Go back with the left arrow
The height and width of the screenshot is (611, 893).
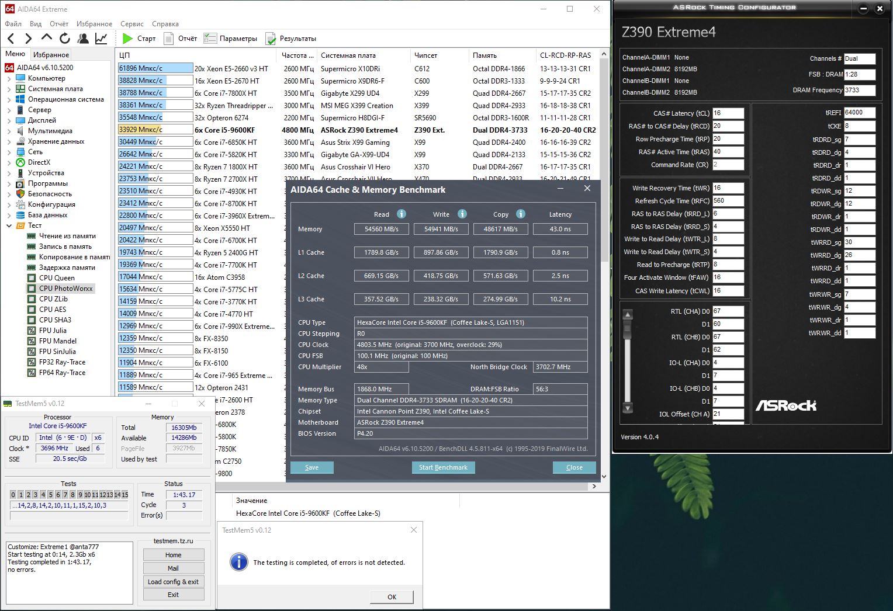point(11,39)
